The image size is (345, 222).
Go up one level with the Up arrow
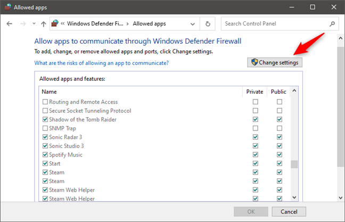(44, 24)
